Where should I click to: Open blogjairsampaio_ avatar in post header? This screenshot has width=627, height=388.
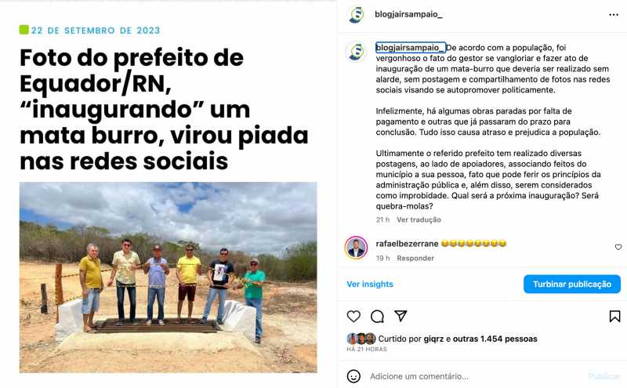[356, 15]
